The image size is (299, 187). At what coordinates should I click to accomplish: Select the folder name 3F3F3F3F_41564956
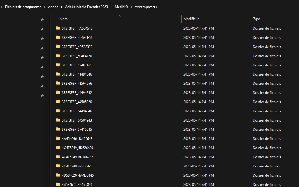point(77,84)
